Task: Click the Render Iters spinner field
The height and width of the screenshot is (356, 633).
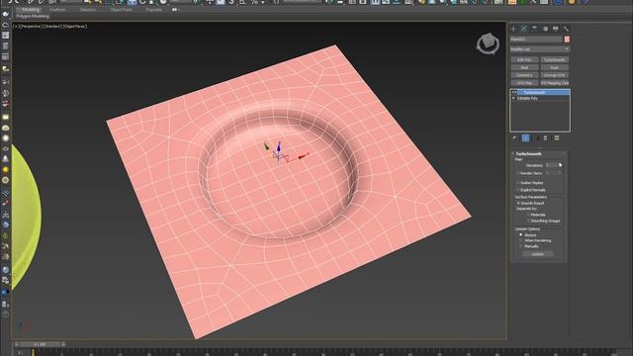Action: [x=551, y=173]
